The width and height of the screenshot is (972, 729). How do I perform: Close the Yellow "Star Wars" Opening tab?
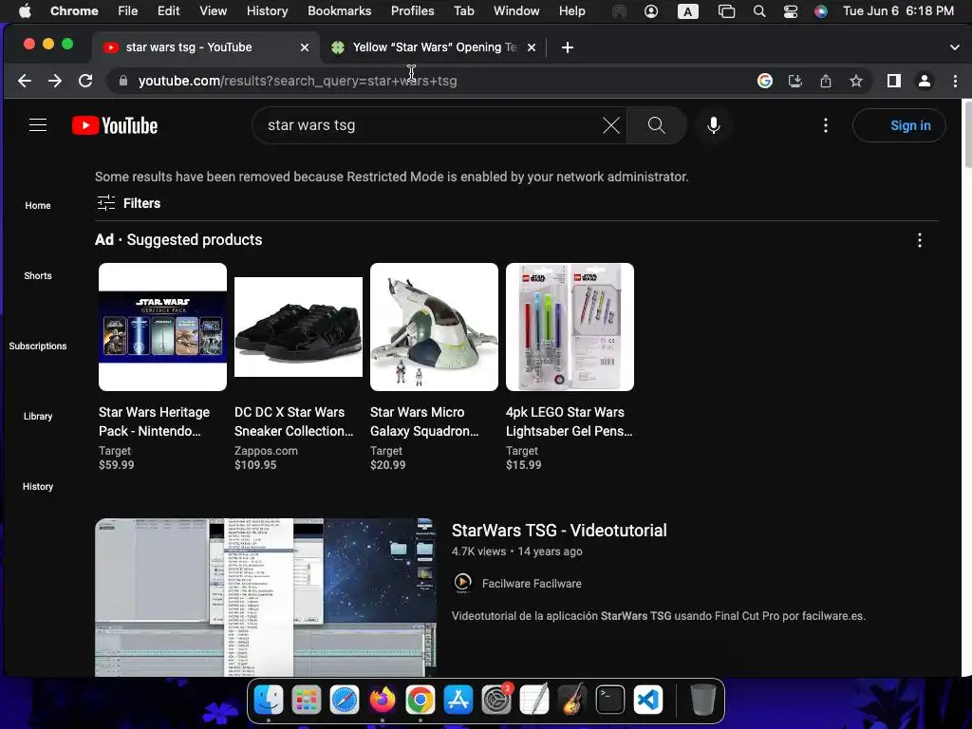[x=532, y=47]
